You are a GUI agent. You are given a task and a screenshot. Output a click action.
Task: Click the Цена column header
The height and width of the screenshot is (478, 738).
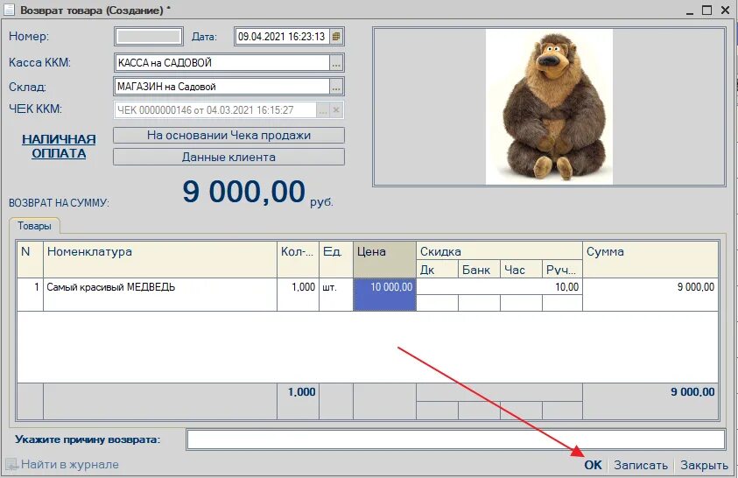[384, 259]
